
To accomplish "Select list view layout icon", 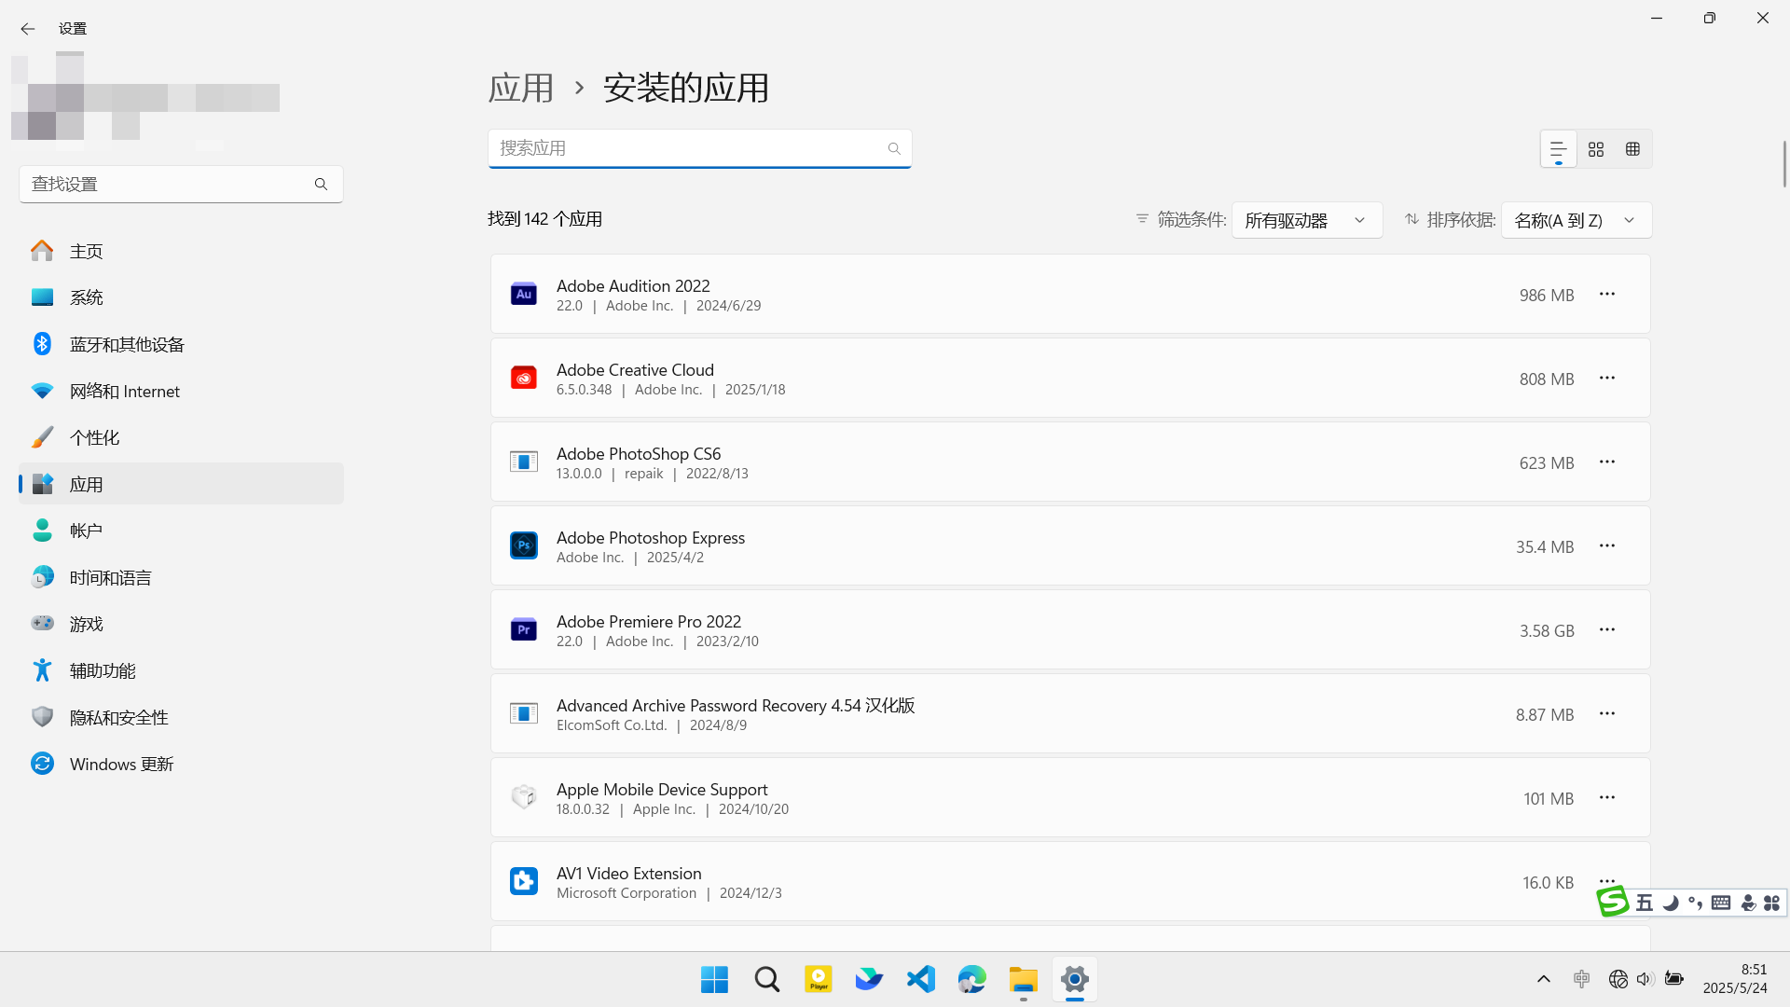I will pos(1558,149).
